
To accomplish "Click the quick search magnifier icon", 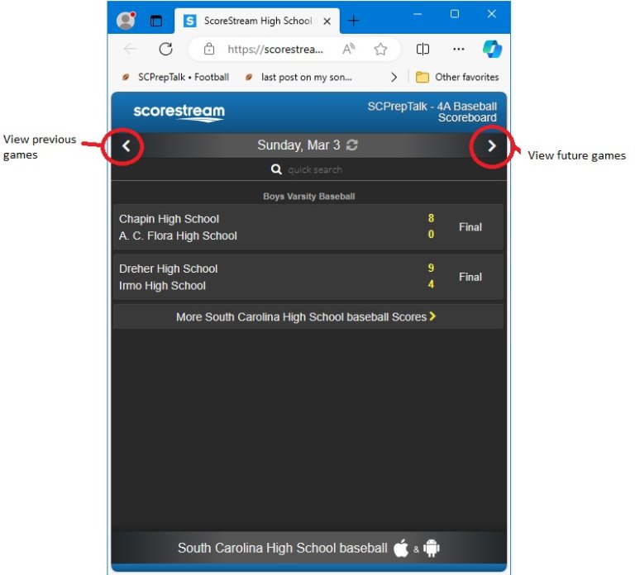I will tap(276, 169).
